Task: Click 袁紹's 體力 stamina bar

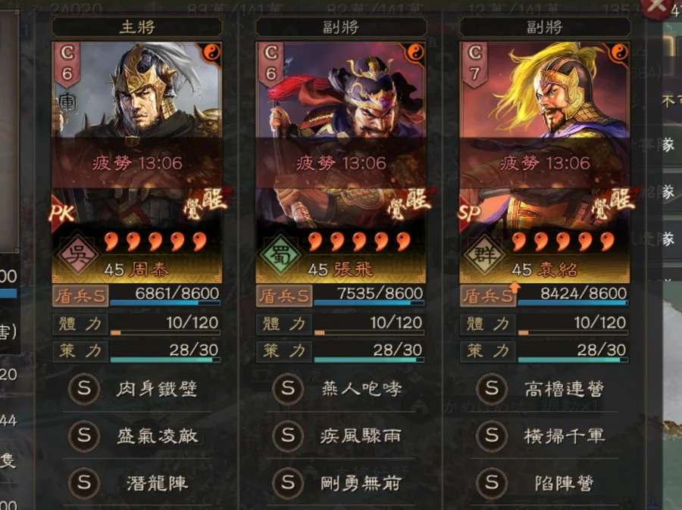Action: click(x=572, y=325)
